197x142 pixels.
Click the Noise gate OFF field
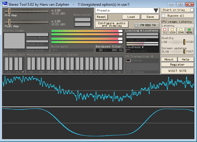click(x=72, y=50)
